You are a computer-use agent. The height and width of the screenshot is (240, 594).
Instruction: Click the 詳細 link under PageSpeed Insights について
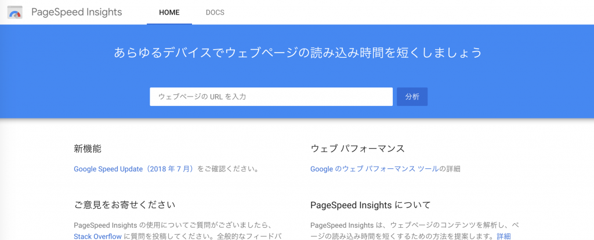(x=504, y=237)
